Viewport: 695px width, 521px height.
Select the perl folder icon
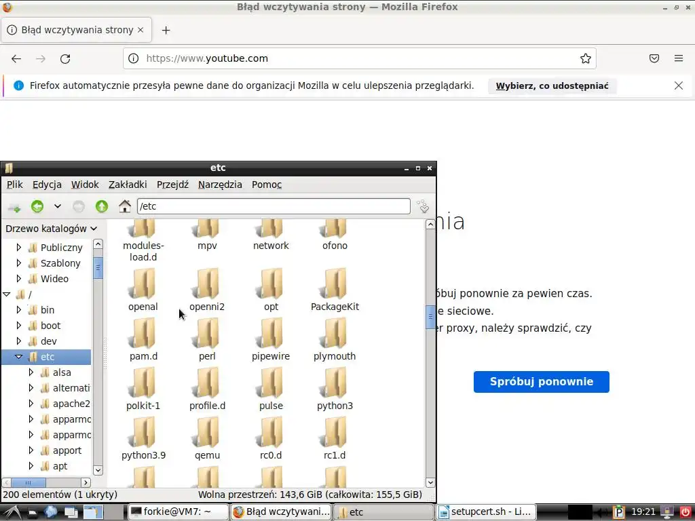pyautogui.click(x=207, y=333)
